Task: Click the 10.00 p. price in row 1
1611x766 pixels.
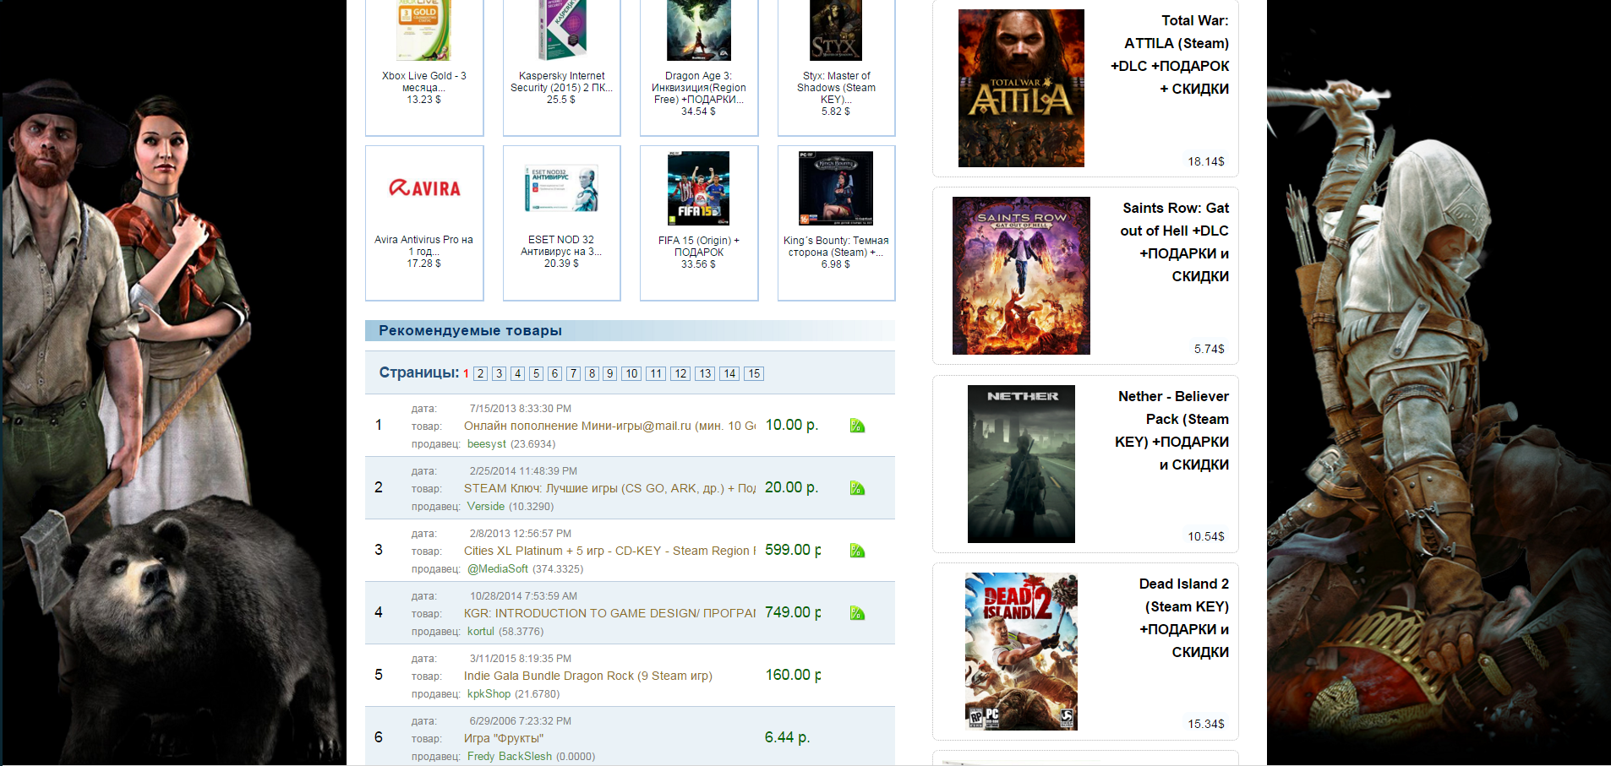Action: [x=792, y=425]
